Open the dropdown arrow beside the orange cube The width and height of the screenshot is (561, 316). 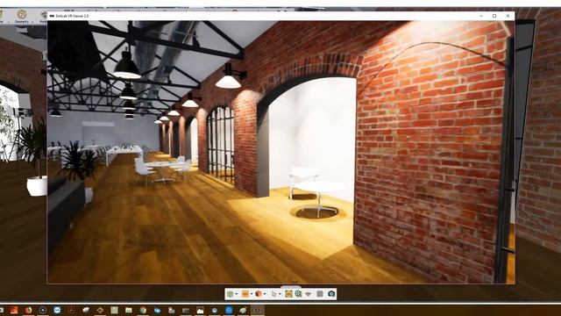252,294
